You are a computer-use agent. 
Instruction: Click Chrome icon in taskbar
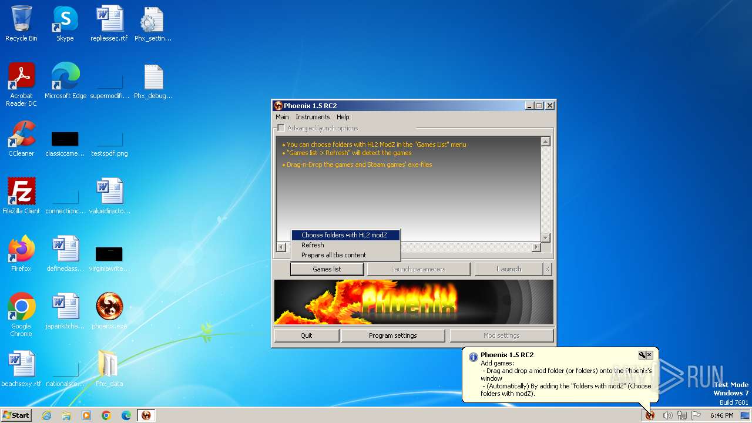[x=106, y=415]
